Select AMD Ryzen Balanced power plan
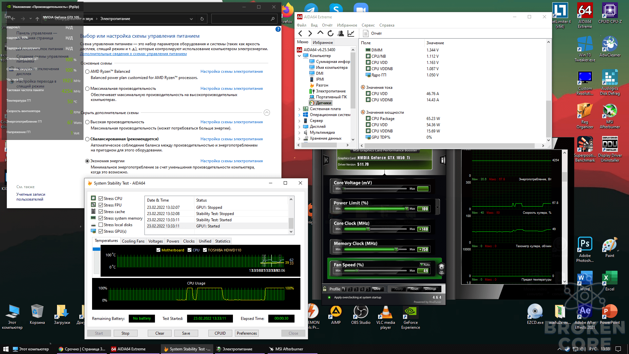This screenshot has height=354, width=629. point(87,71)
